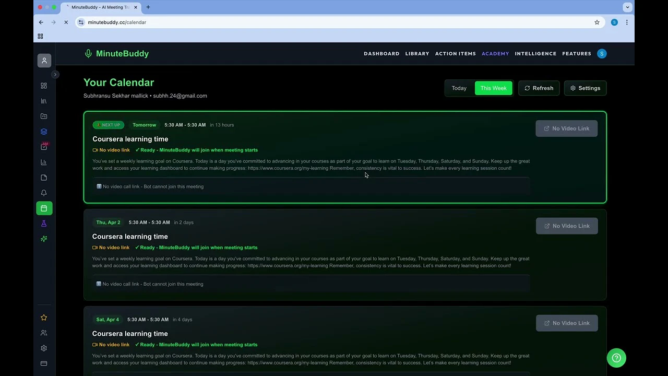Click the Thu, Apr 2 date badge
The height and width of the screenshot is (376, 668).
coord(108,222)
